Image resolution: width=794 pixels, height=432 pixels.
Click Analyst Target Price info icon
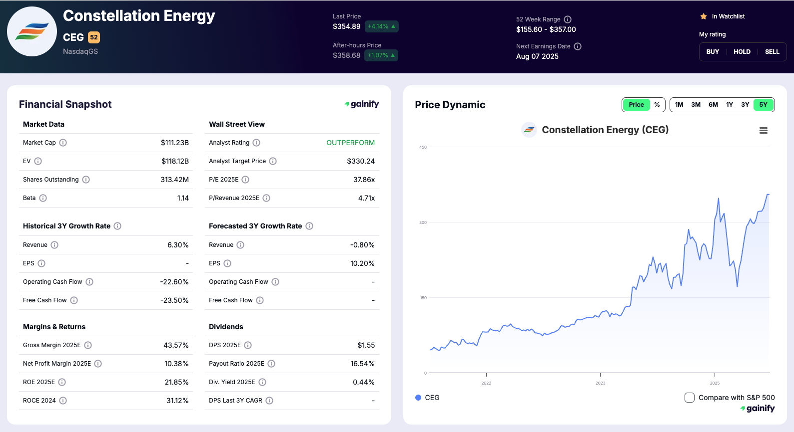coord(273,161)
